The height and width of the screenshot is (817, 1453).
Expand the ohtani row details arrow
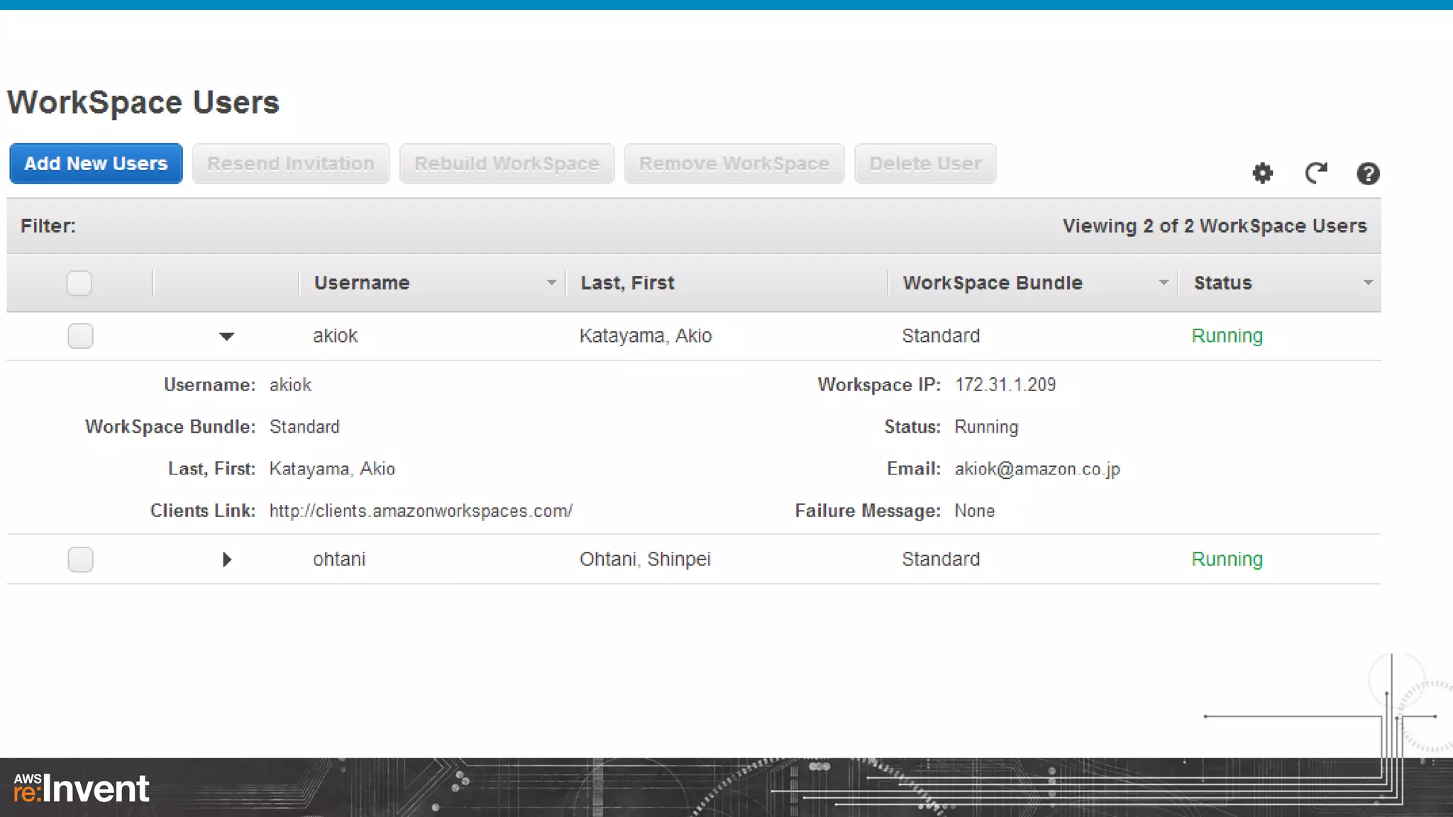[x=226, y=560]
